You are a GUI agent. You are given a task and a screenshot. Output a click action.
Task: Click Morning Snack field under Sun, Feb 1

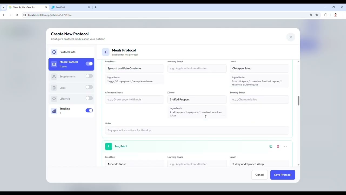coord(197,164)
